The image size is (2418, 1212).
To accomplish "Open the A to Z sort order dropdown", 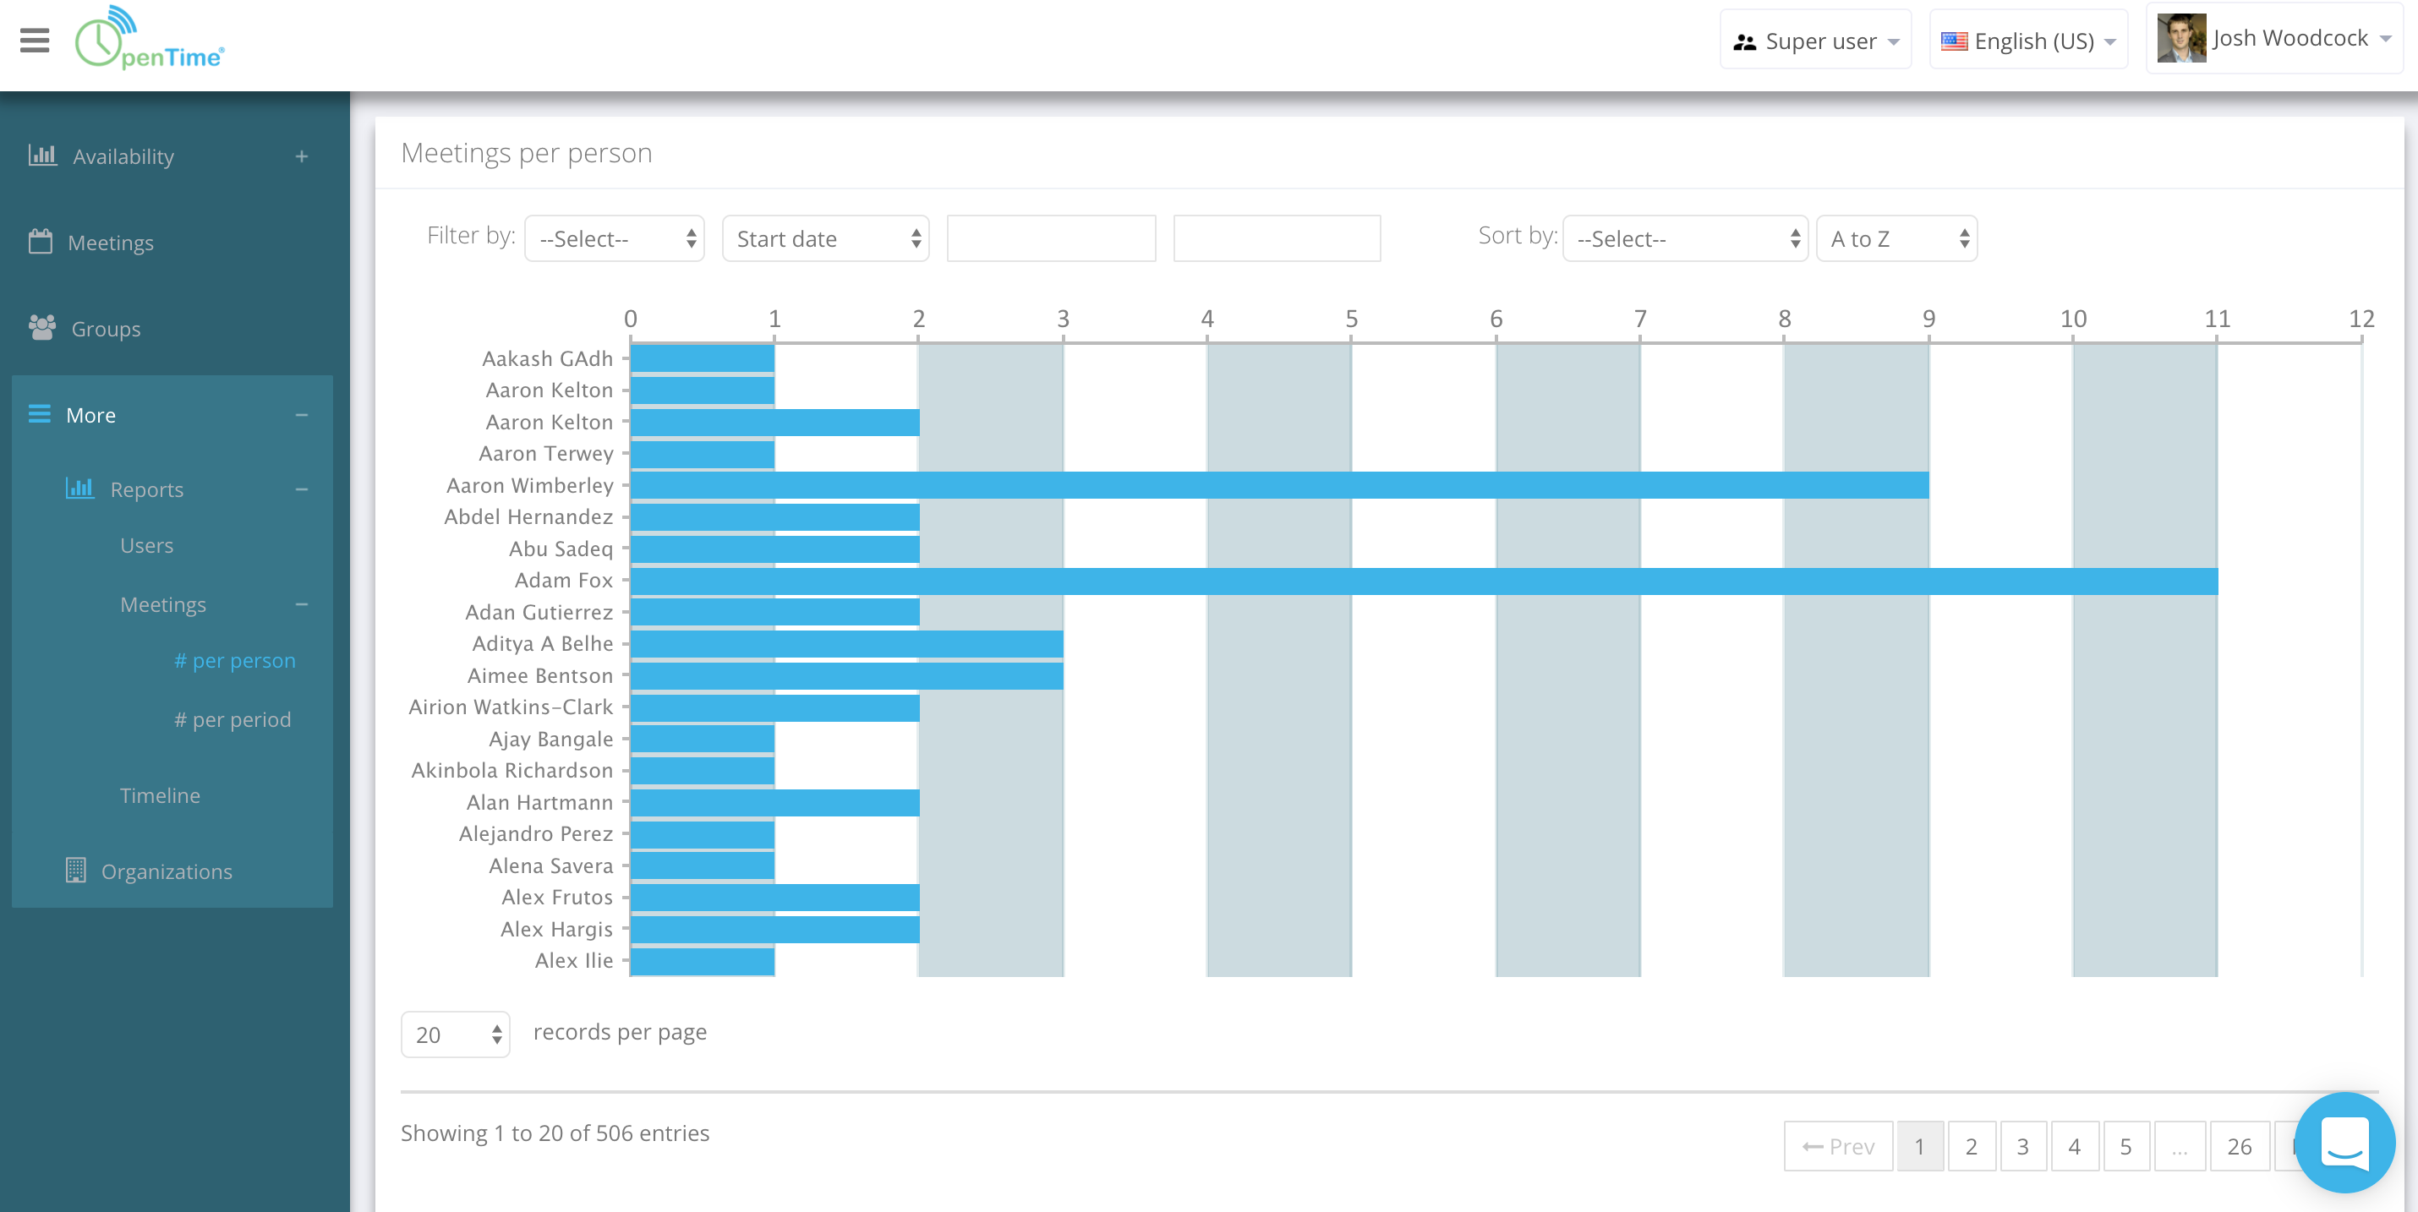I will pyautogui.click(x=1896, y=239).
